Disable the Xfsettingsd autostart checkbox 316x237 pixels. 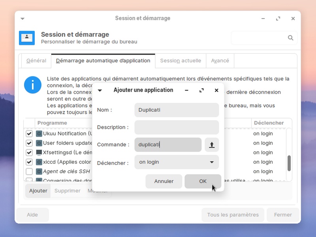click(x=29, y=152)
